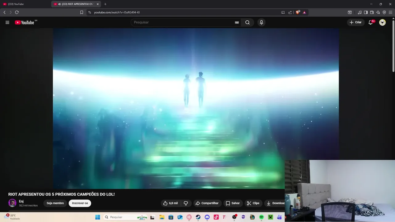Click the Seja membro button
This screenshot has height=222, width=395.
[x=55, y=203]
